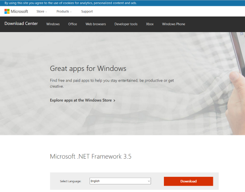Click the cookie notice banner text
This screenshot has width=245, height=192.
point(71,3)
